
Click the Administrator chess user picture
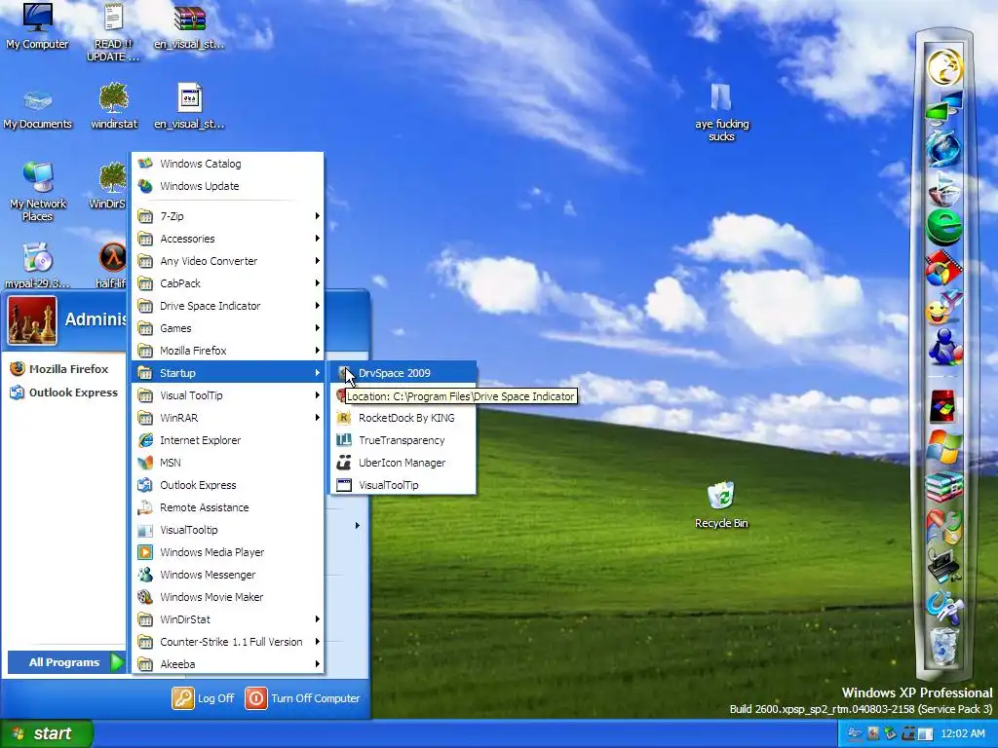32,320
